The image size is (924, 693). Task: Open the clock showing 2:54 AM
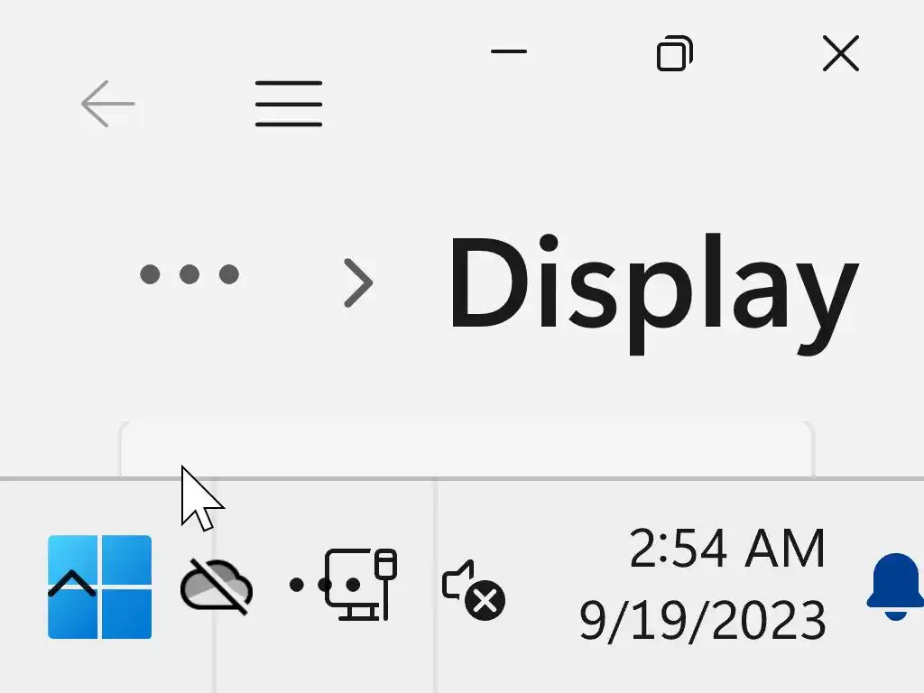727,549
